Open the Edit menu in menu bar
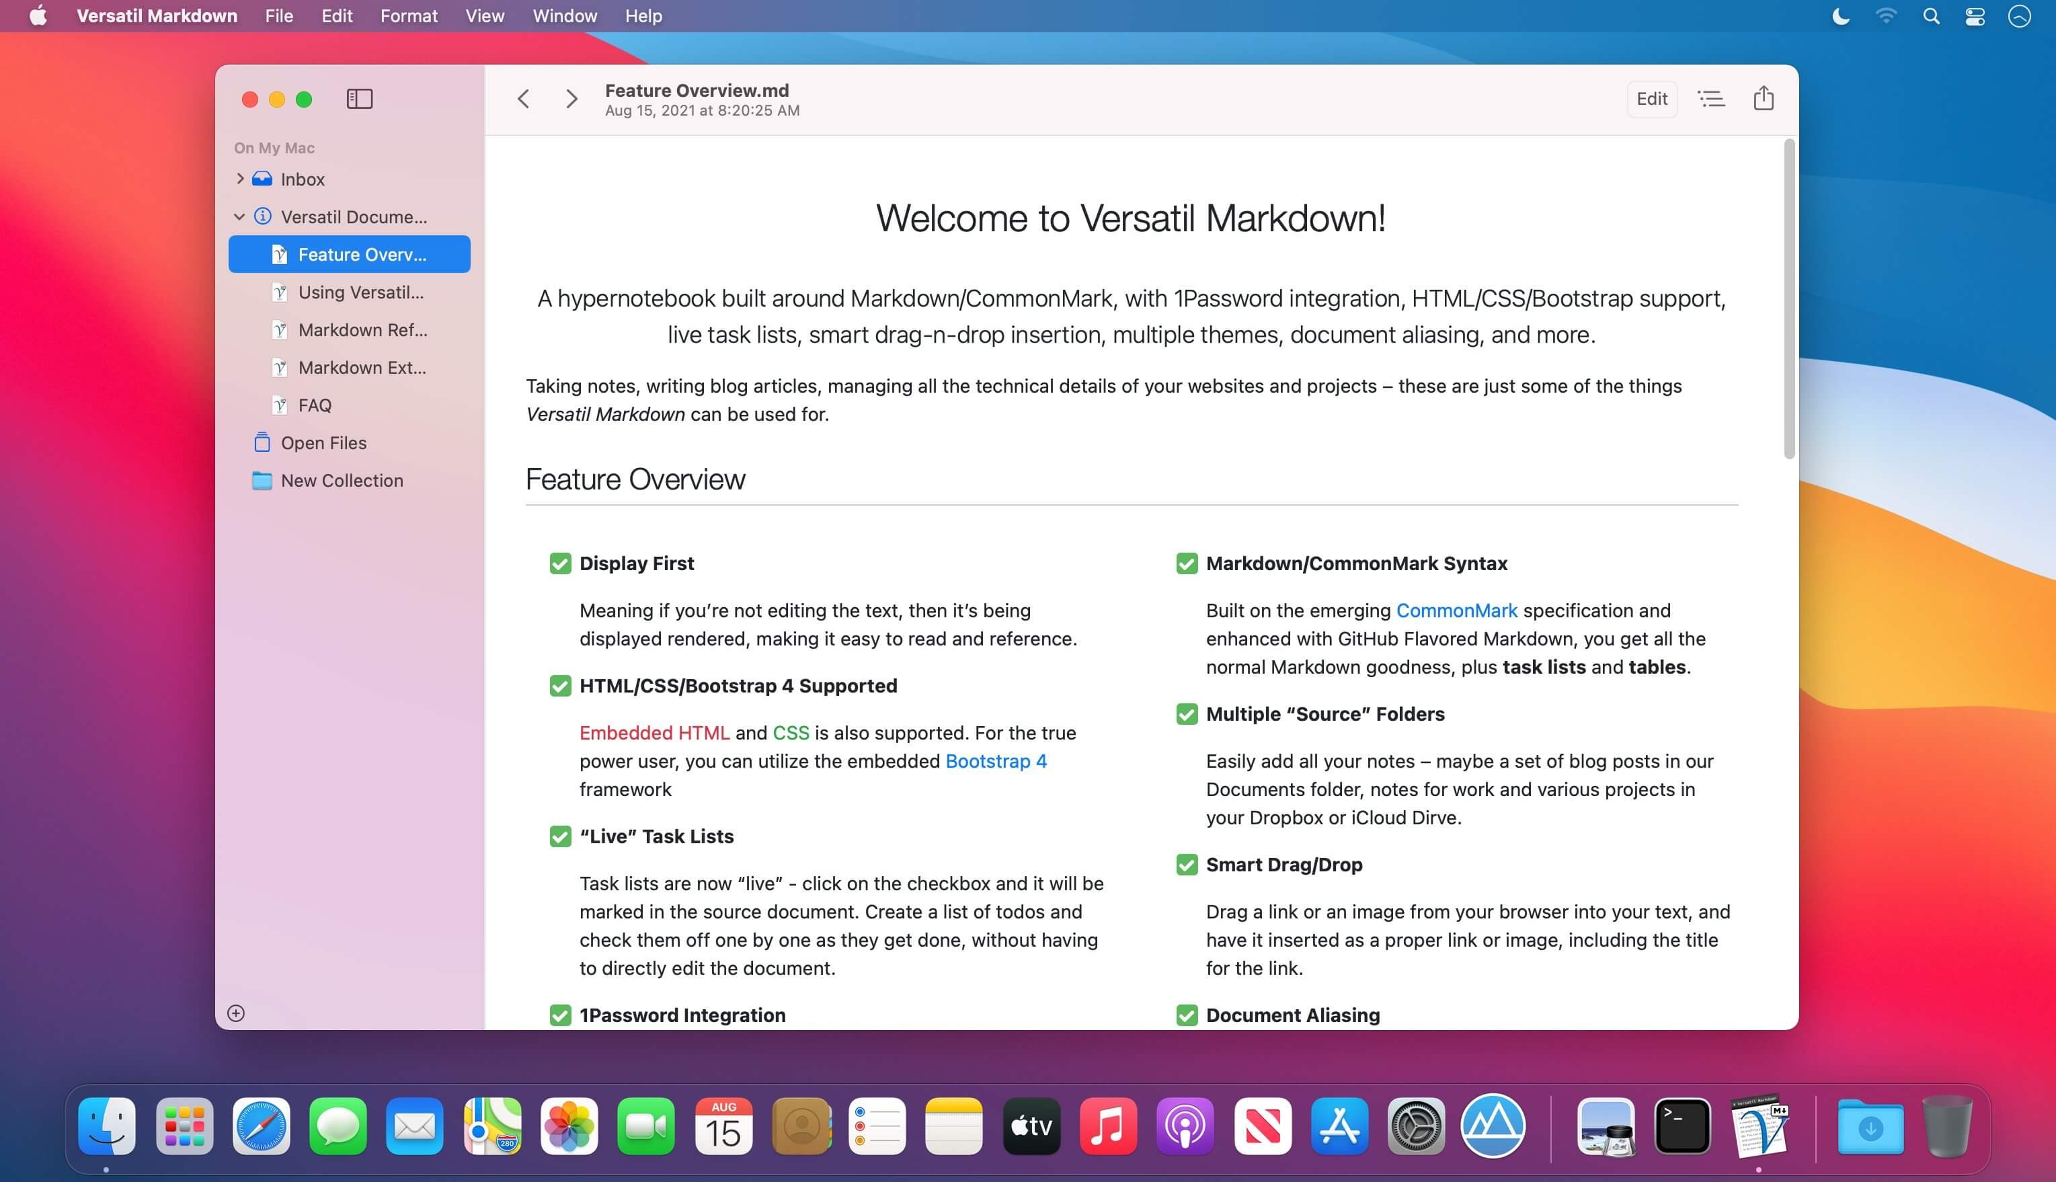Image resolution: width=2056 pixels, height=1182 pixels. [x=337, y=16]
